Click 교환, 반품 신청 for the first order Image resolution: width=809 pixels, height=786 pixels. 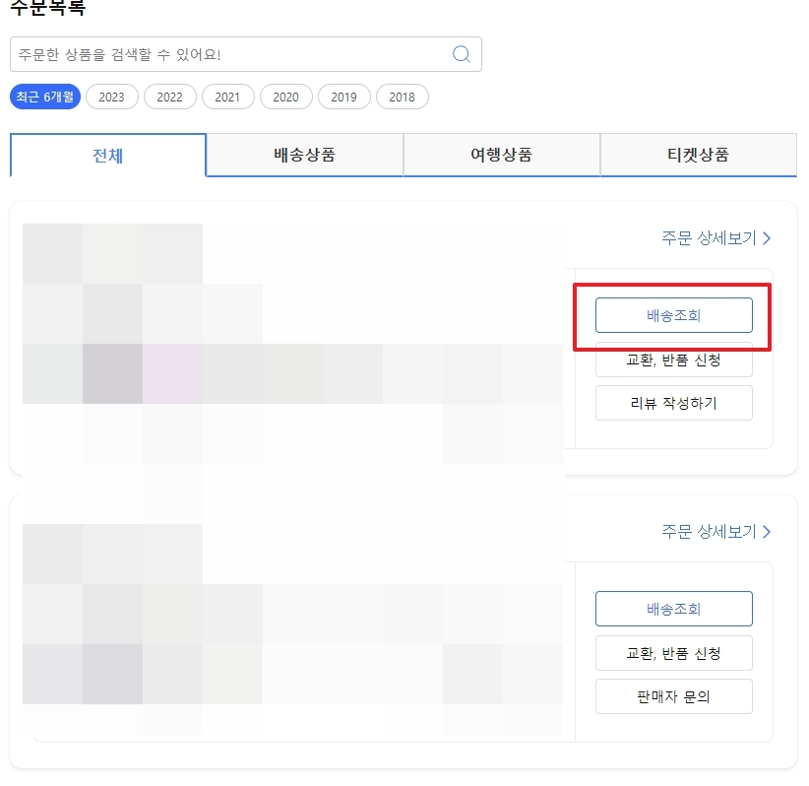(x=673, y=360)
